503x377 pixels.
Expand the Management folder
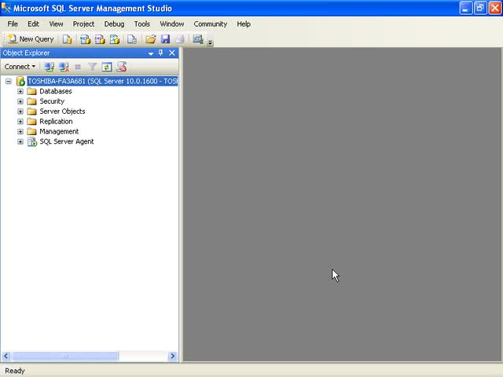pos(20,132)
